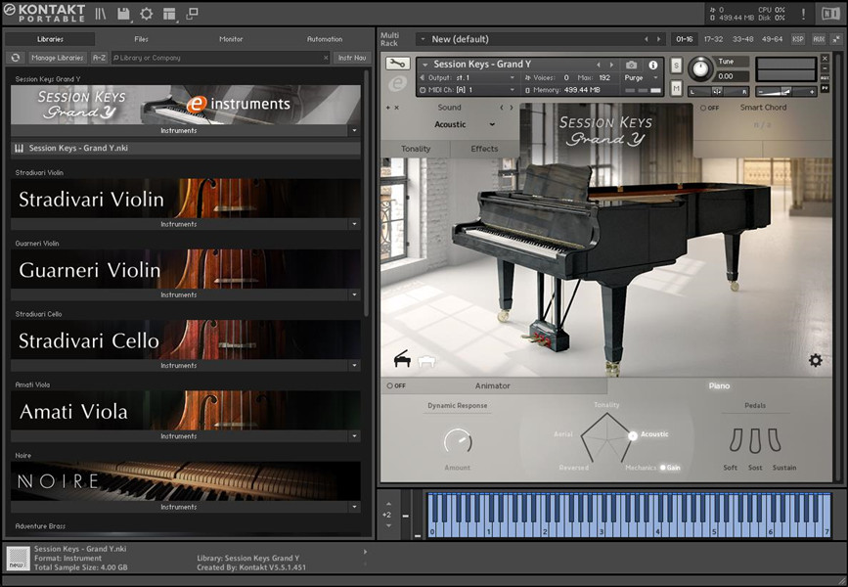The height and width of the screenshot is (587, 848).
Task: Click the floppy disk save icon
Action: click(x=124, y=14)
